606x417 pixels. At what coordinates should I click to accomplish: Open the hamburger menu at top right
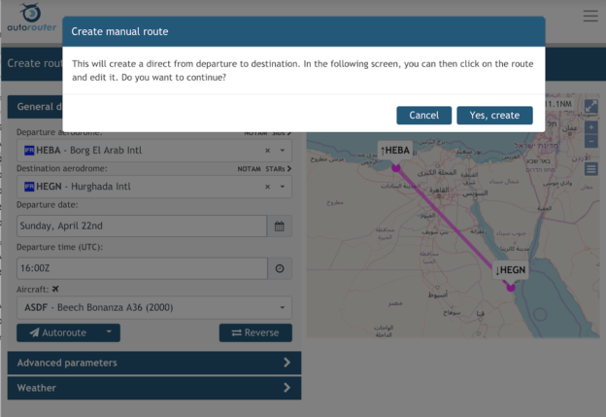pos(590,16)
